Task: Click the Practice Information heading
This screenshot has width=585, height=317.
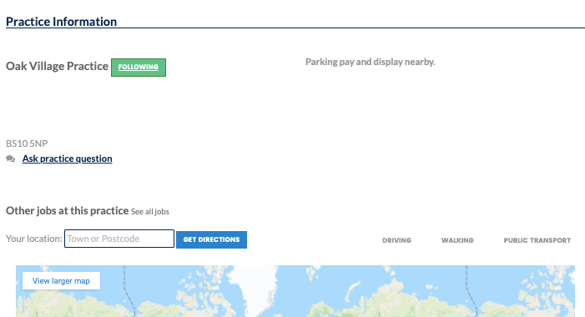Action: (x=61, y=21)
